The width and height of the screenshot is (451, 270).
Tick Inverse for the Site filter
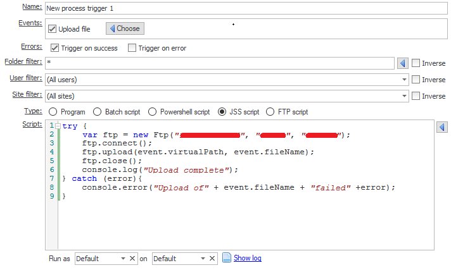point(416,96)
